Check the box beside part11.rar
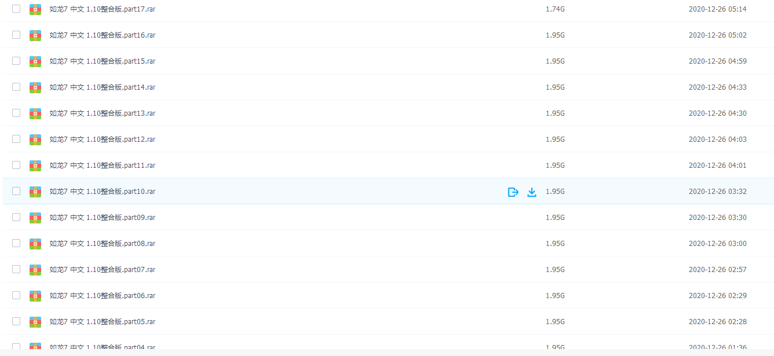 click(x=16, y=165)
